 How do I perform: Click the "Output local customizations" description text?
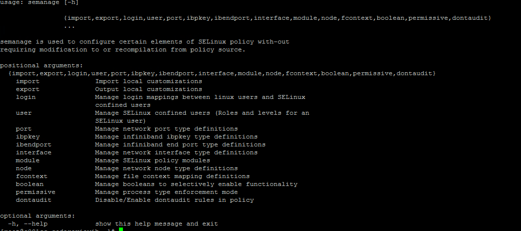point(148,89)
